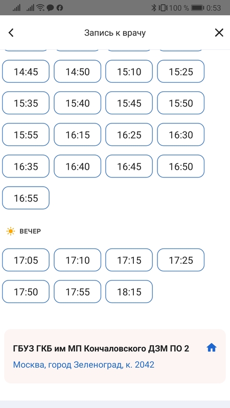This screenshot has height=408, width=230.
Task: Tap the sun icon beside ВЕЧЕР
Action: (x=11, y=232)
